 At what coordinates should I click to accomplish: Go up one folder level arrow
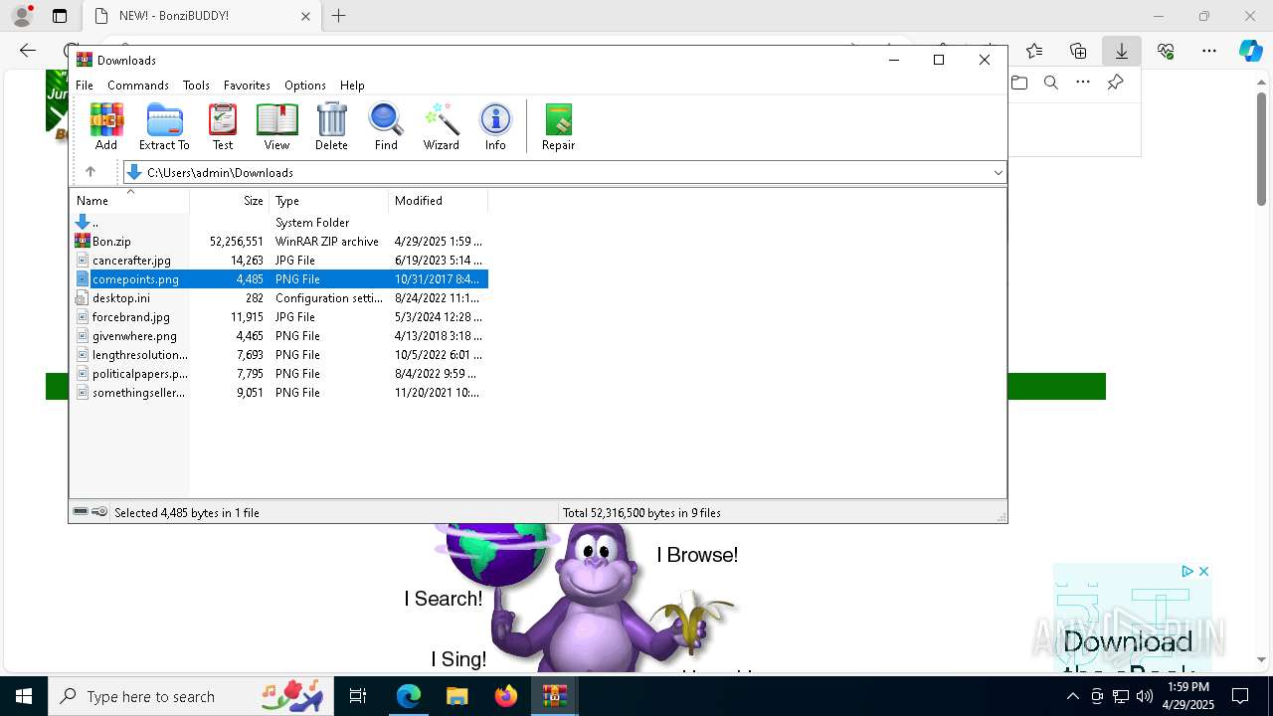point(90,172)
